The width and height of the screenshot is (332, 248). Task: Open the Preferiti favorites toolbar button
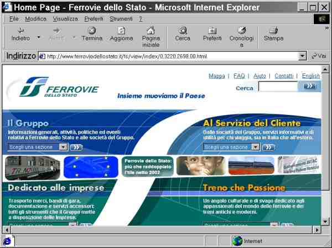(x=212, y=34)
